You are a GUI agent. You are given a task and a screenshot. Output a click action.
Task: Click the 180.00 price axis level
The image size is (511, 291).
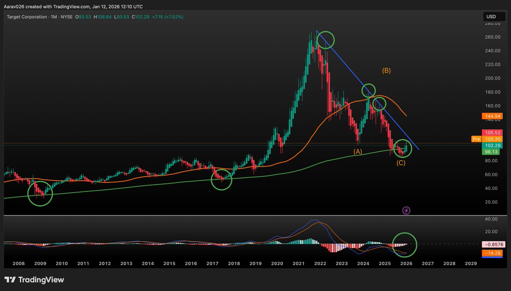(492, 92)
